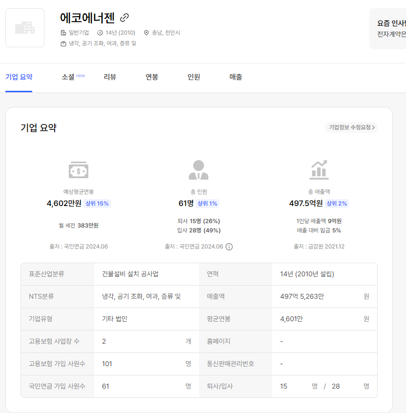Image resolution: width=406 pixels, height=413 pixels.
Task: Click the 매출 대비 임금 5% text
Action: (319, 230)
